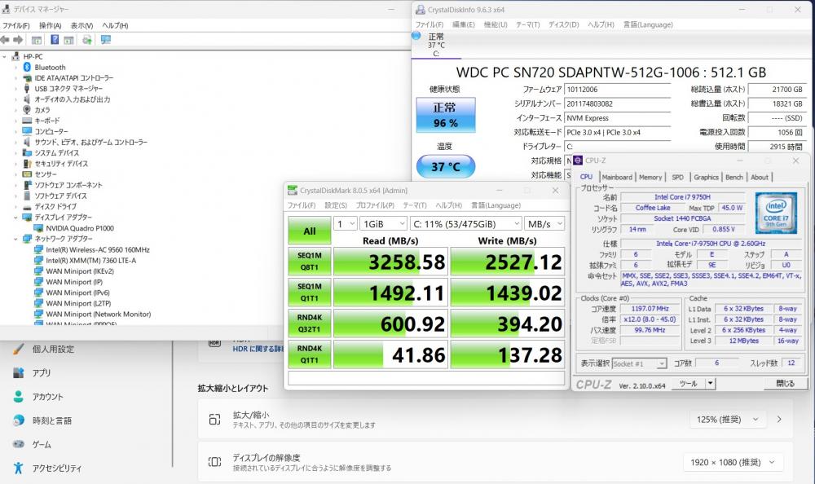The image size is (815, 484).
Task: Open the MB/s unit dropdown in CrystalDiskMark
Action: click(x=544, y=223)
